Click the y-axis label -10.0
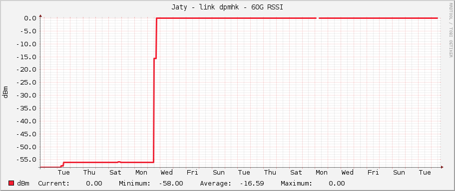The image size is (455, 191). (26, 44)
